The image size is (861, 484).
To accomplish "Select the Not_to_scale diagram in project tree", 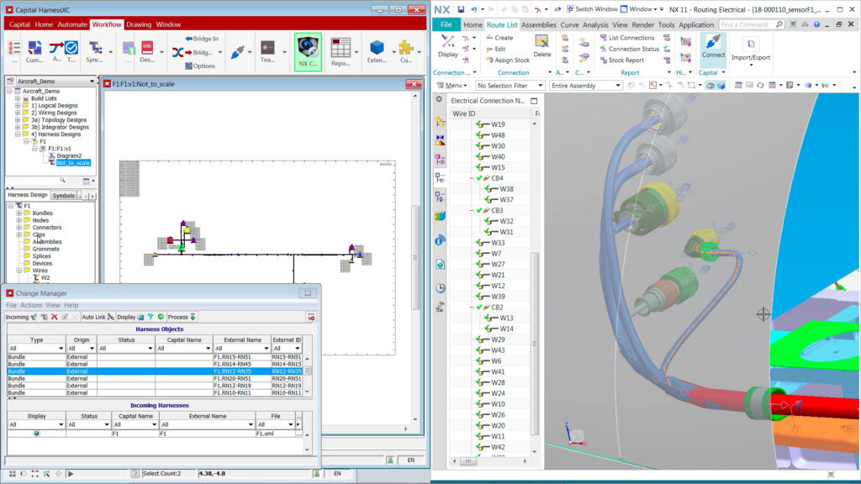I will 73,163.
